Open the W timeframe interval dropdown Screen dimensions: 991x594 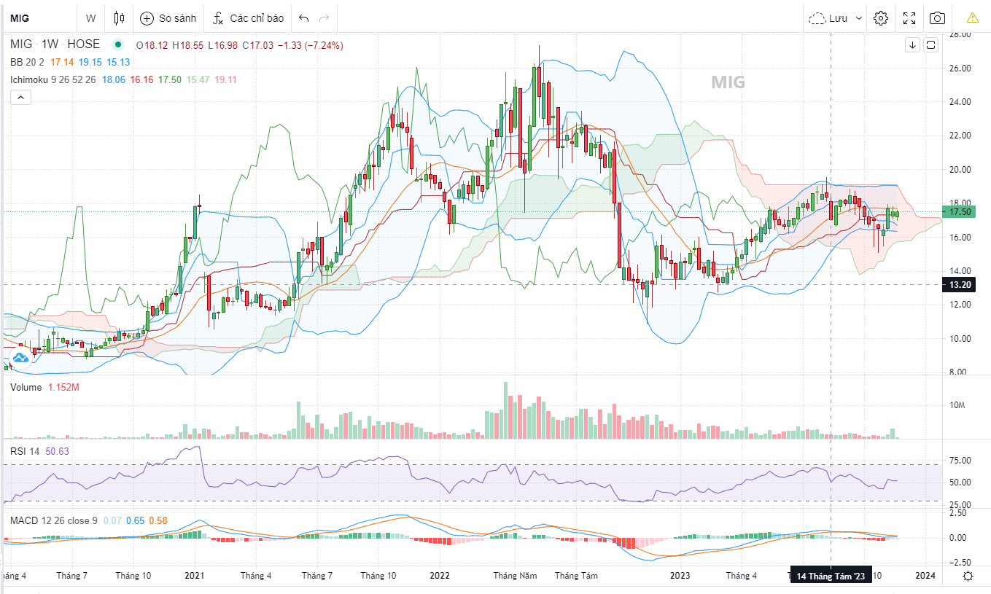point(90,18)
